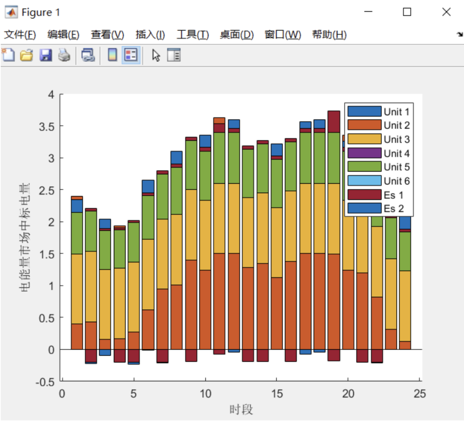The image size is (464, 423).
Task: Select the 'Unit 5' legend label
Action: pyautogui.click(x=397, y=167)
